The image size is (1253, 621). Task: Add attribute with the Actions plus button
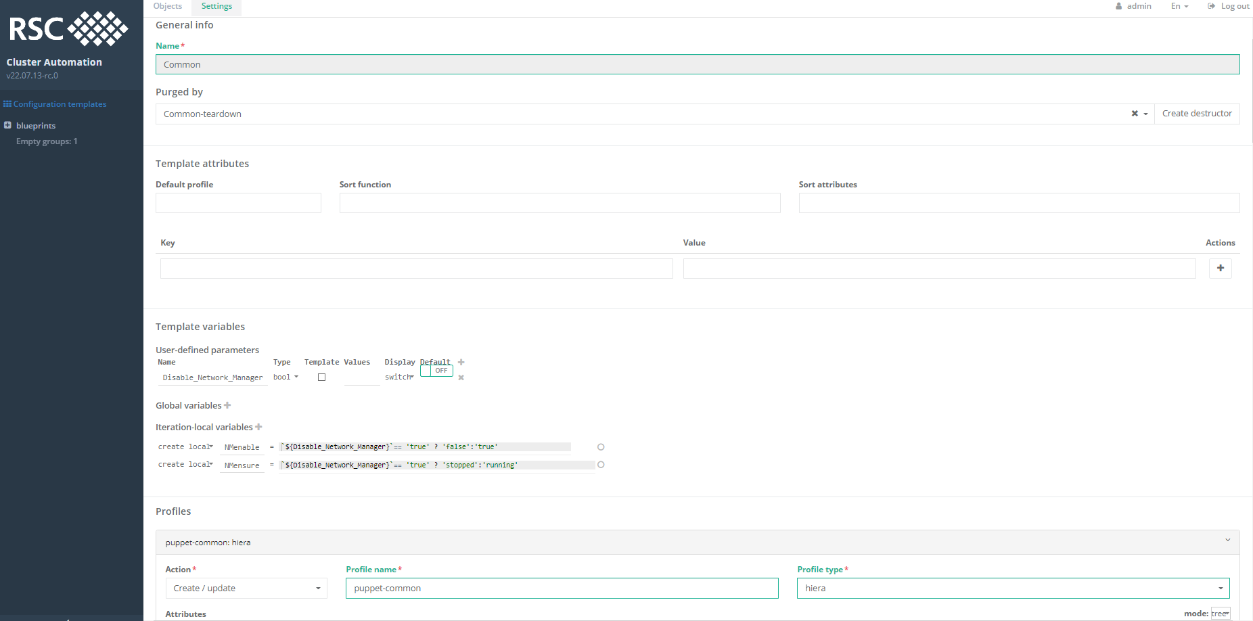click(x=1221, y=269)
